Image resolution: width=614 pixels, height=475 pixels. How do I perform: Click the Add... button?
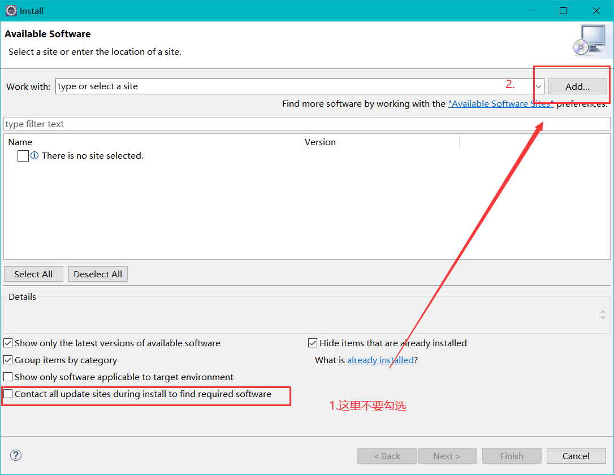(577, 86)
